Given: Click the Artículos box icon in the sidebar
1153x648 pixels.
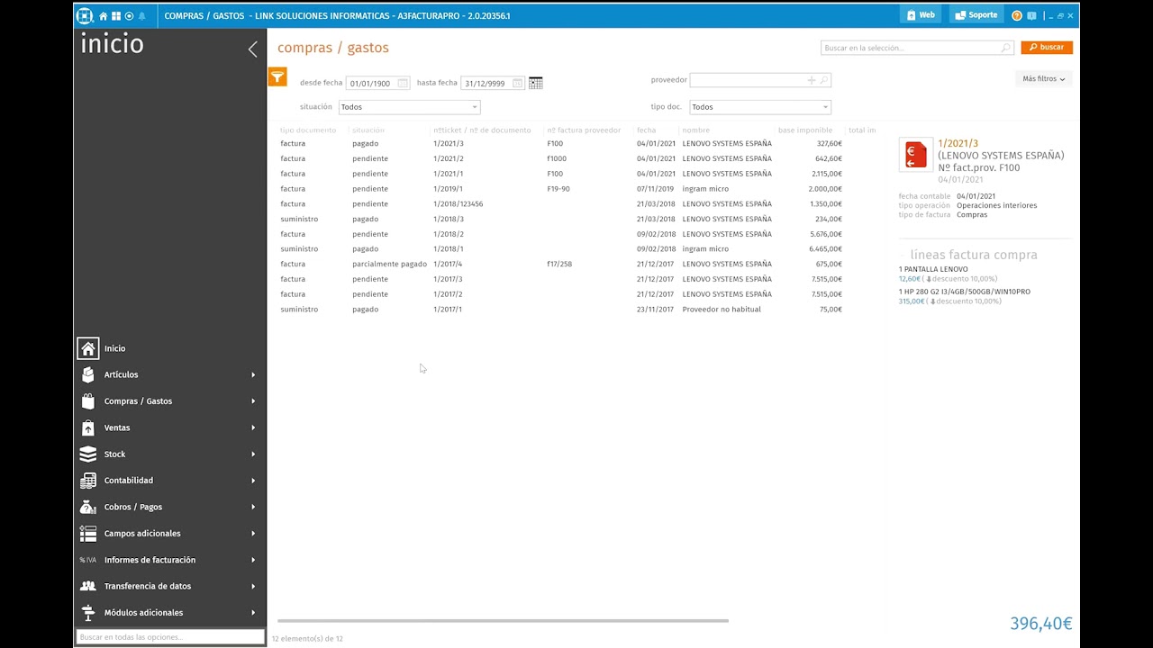Looking at the screenshot, I should [x=87, y=374].
